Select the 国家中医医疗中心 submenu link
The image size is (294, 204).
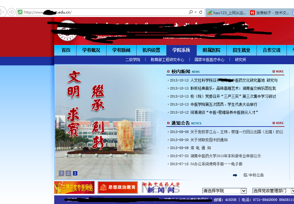209,60
